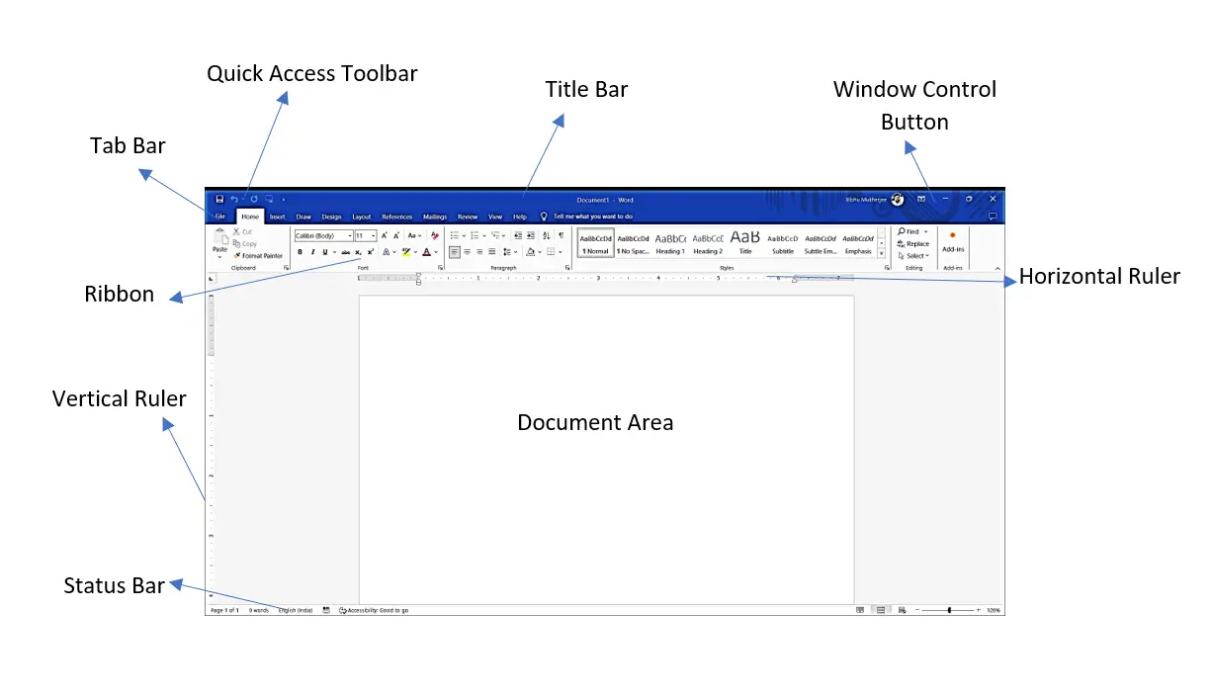The width and height of the screenshot is (1212, 698).
Task: Switch to the Design tab
Action: 331,217
